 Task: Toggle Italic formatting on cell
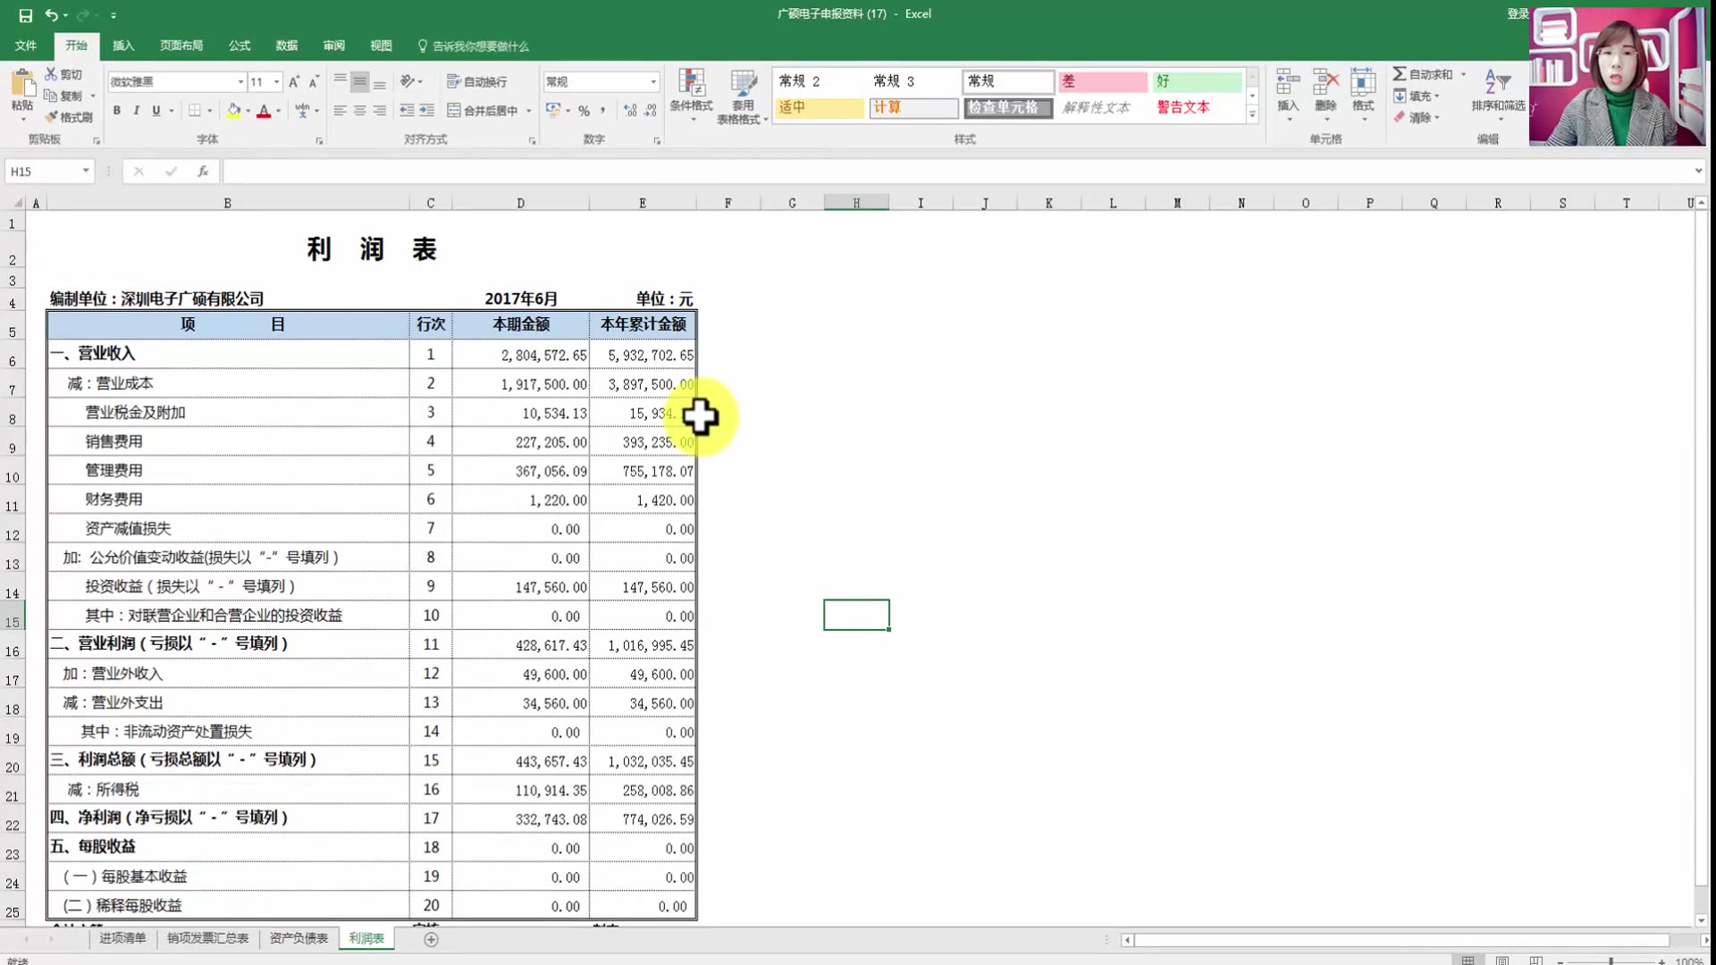(x=136, y=110)
